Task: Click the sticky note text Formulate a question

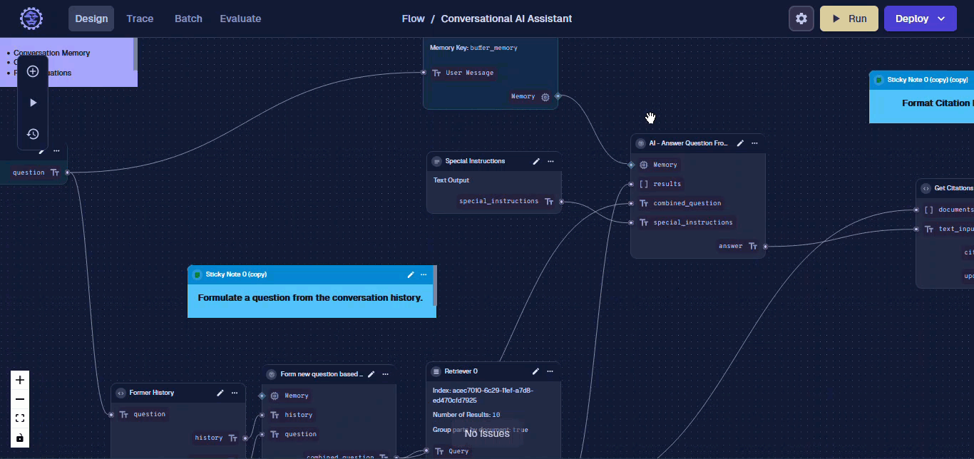Action: pyautogui.click(x=310, y=297)
